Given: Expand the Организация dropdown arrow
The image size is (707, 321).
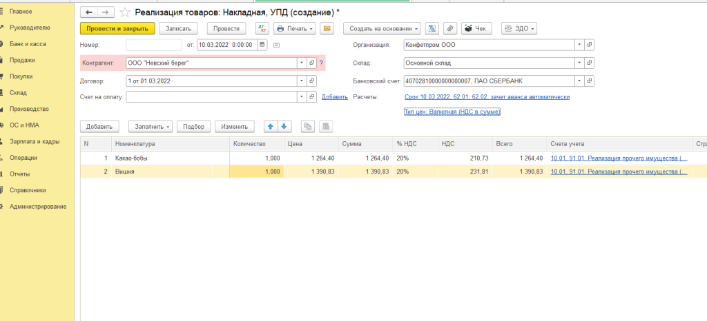Looking at the screenshot, I should point(579,45).
